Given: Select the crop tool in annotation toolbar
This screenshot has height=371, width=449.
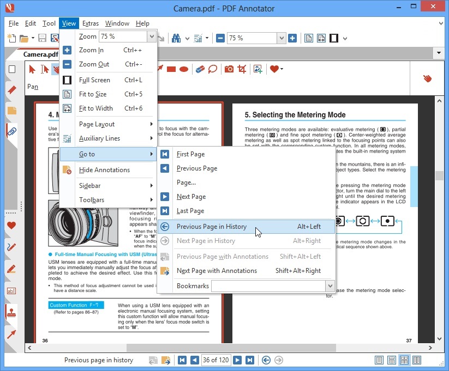Looking at the screenshot, I should click(x=242, y=69).
